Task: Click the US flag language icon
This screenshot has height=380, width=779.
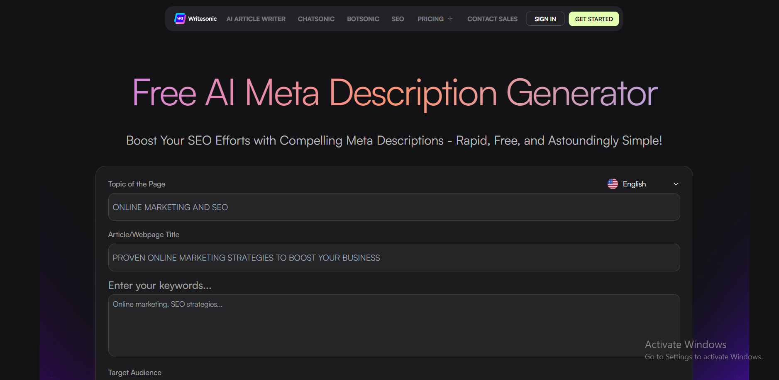Action: [x=613, y=184]
